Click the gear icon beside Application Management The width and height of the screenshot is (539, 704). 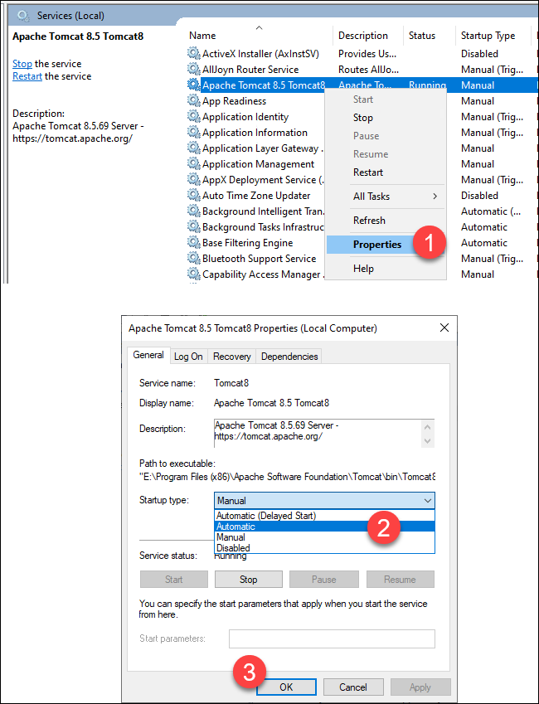click(x=193, y=163)
